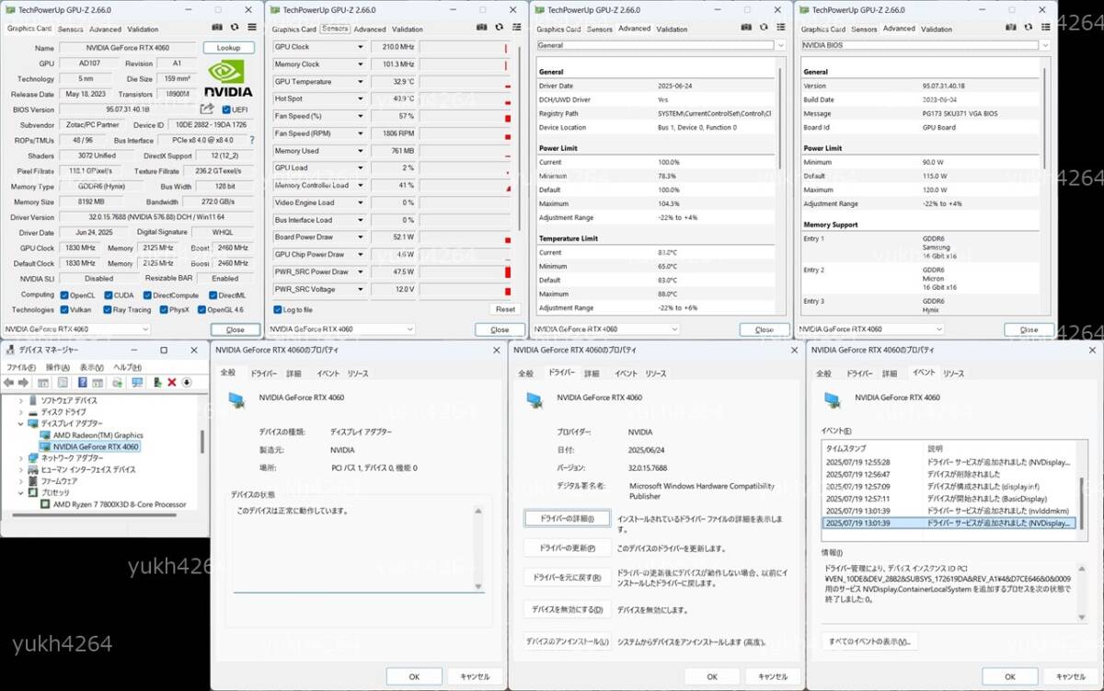Open the GPU Temperature sensor dropdown
This screenshot has width=1104, height=691.
[x=361, y=82]
